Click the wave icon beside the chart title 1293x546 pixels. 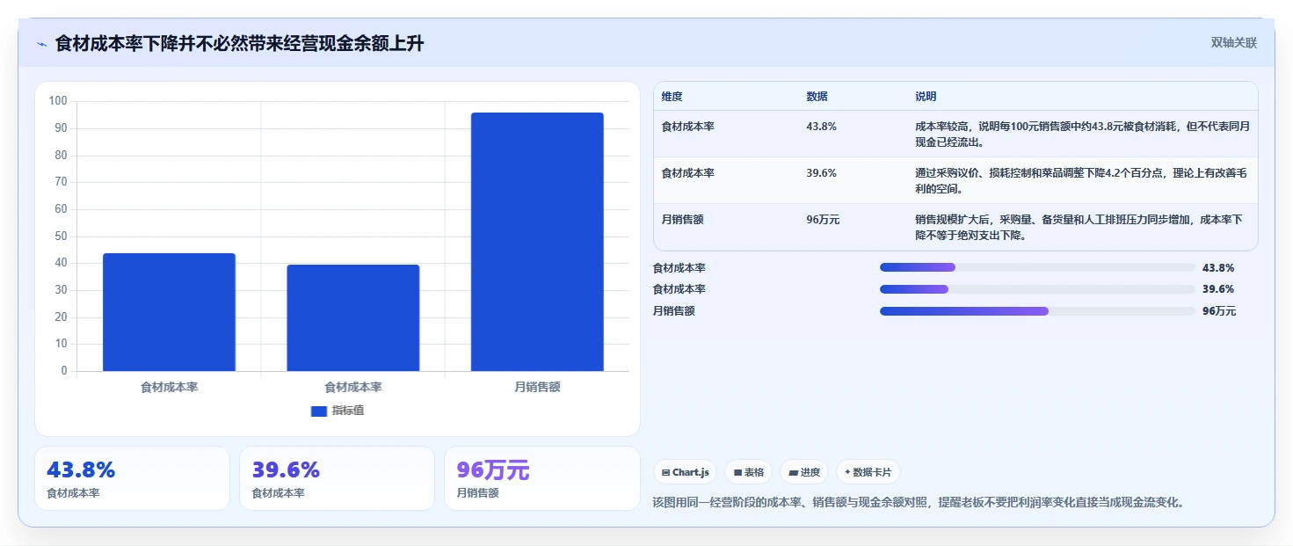click(x=41, y=44)
